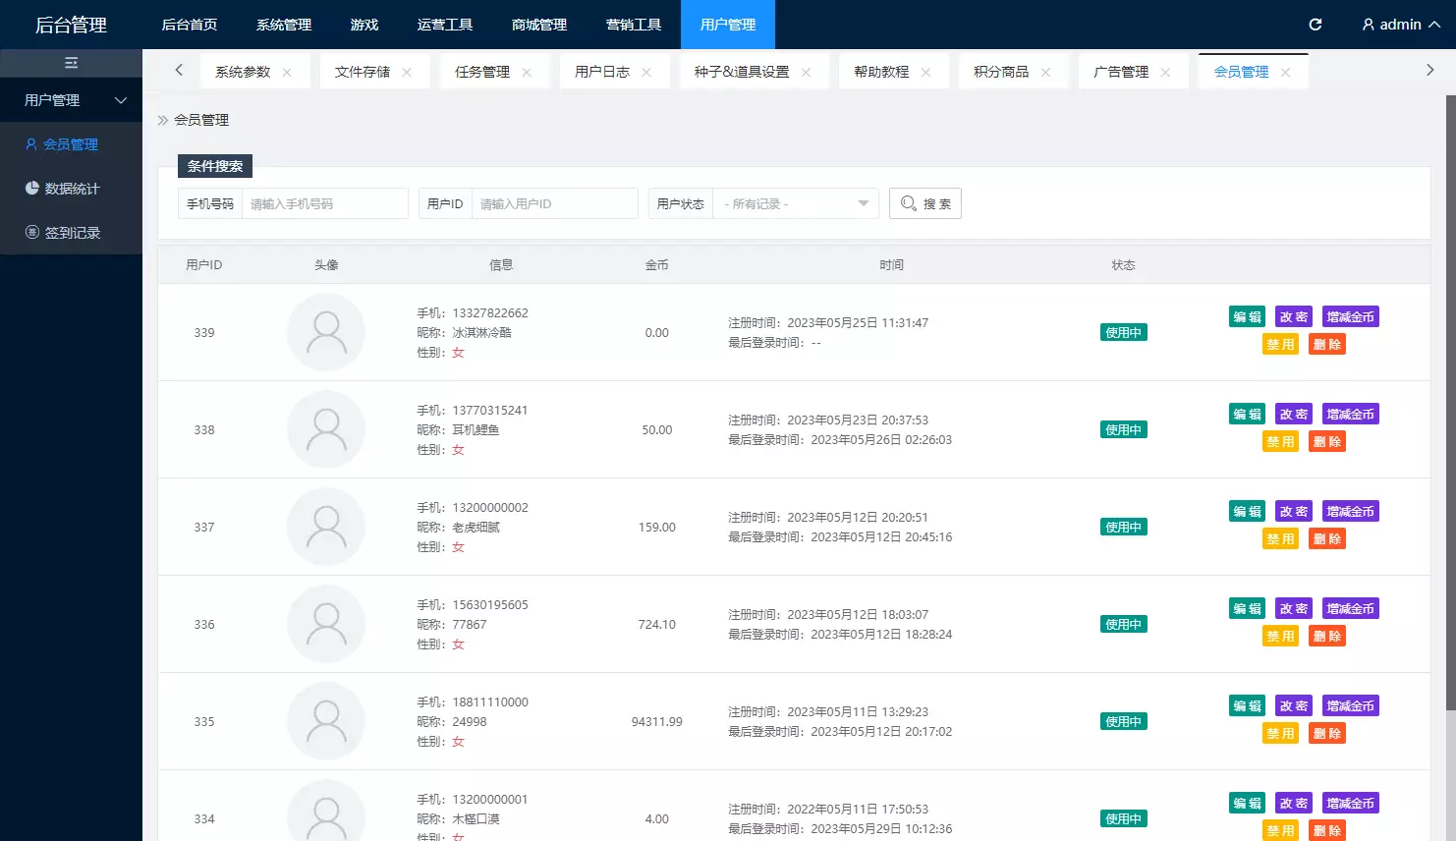Focus the 用户ID search input
Screen dimensions: 1456x841
point(555,203)
